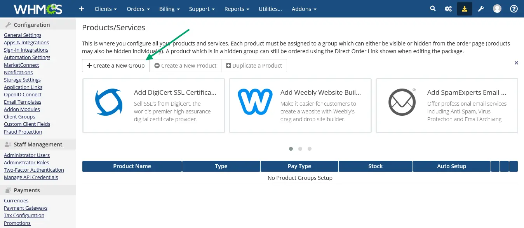
Task: Open Manage API Credentials link
Action: [x=31, y=177]
